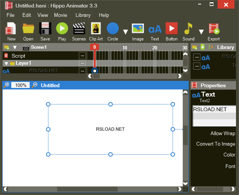Open the RSLOAD.NET layer options button

click(83, 71)
